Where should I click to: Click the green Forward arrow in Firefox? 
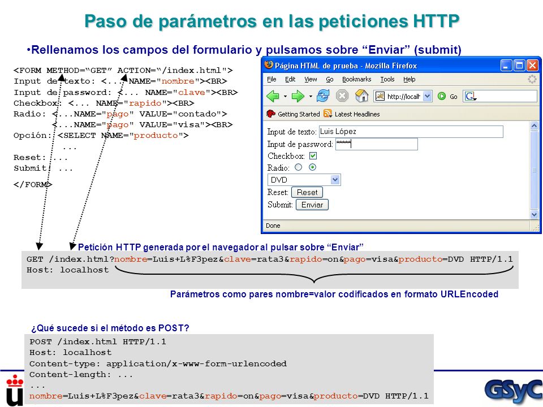pos(298,96)
